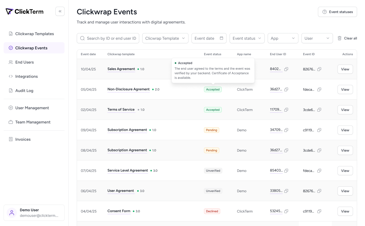The height and width of the screenshot is (226, 365).
Task: Focus the Search by ID field
Action: pyautogui.click(x=111, y=38)
